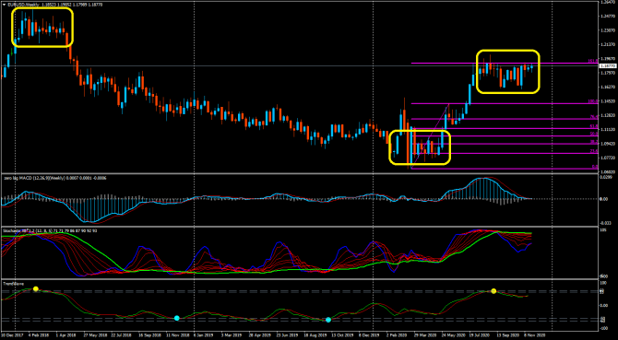Click the current price label on the price scale
The height and width of the screenshot is (340, 618).
(x=608, y=66)
